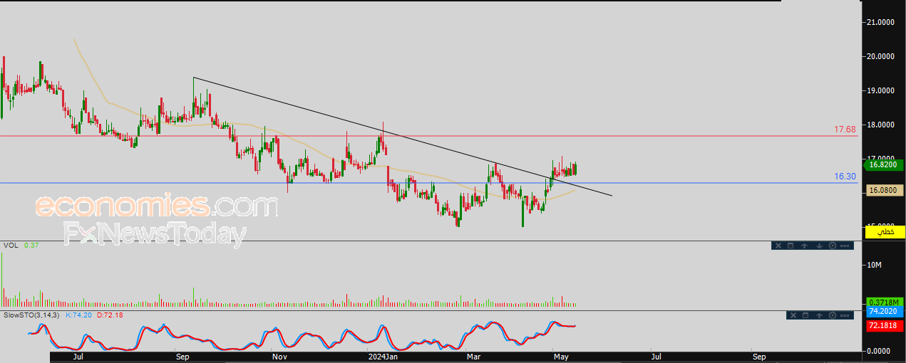Open more options for VOL panel
The image size is (906, 363).
tap(845, 246)
